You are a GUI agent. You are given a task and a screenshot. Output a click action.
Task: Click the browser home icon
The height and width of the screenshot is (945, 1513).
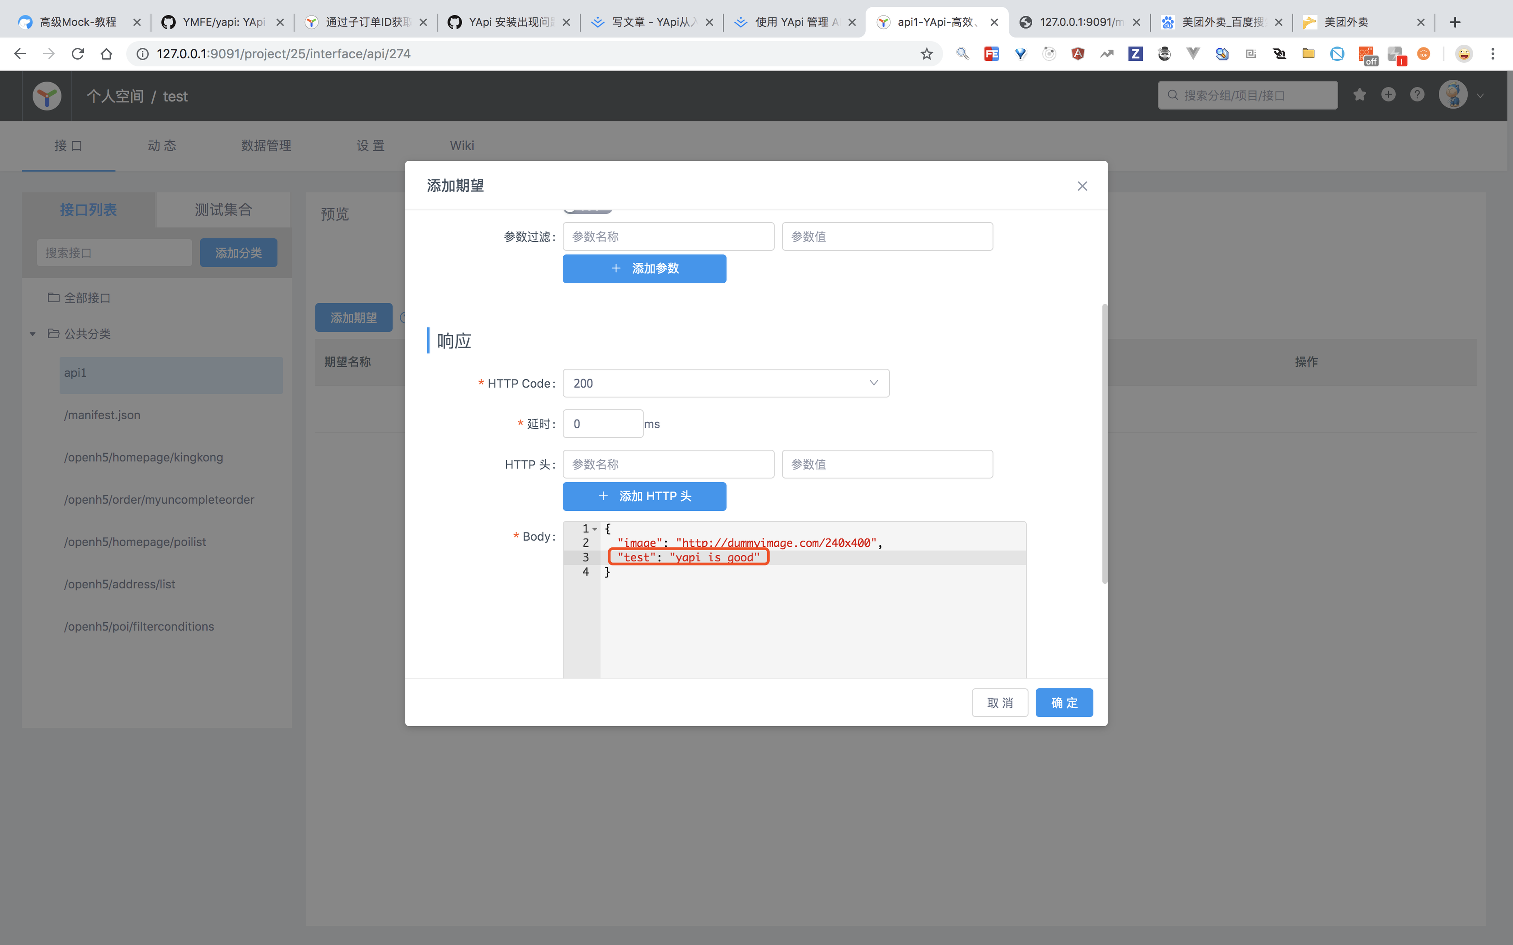tap(106, 54)
